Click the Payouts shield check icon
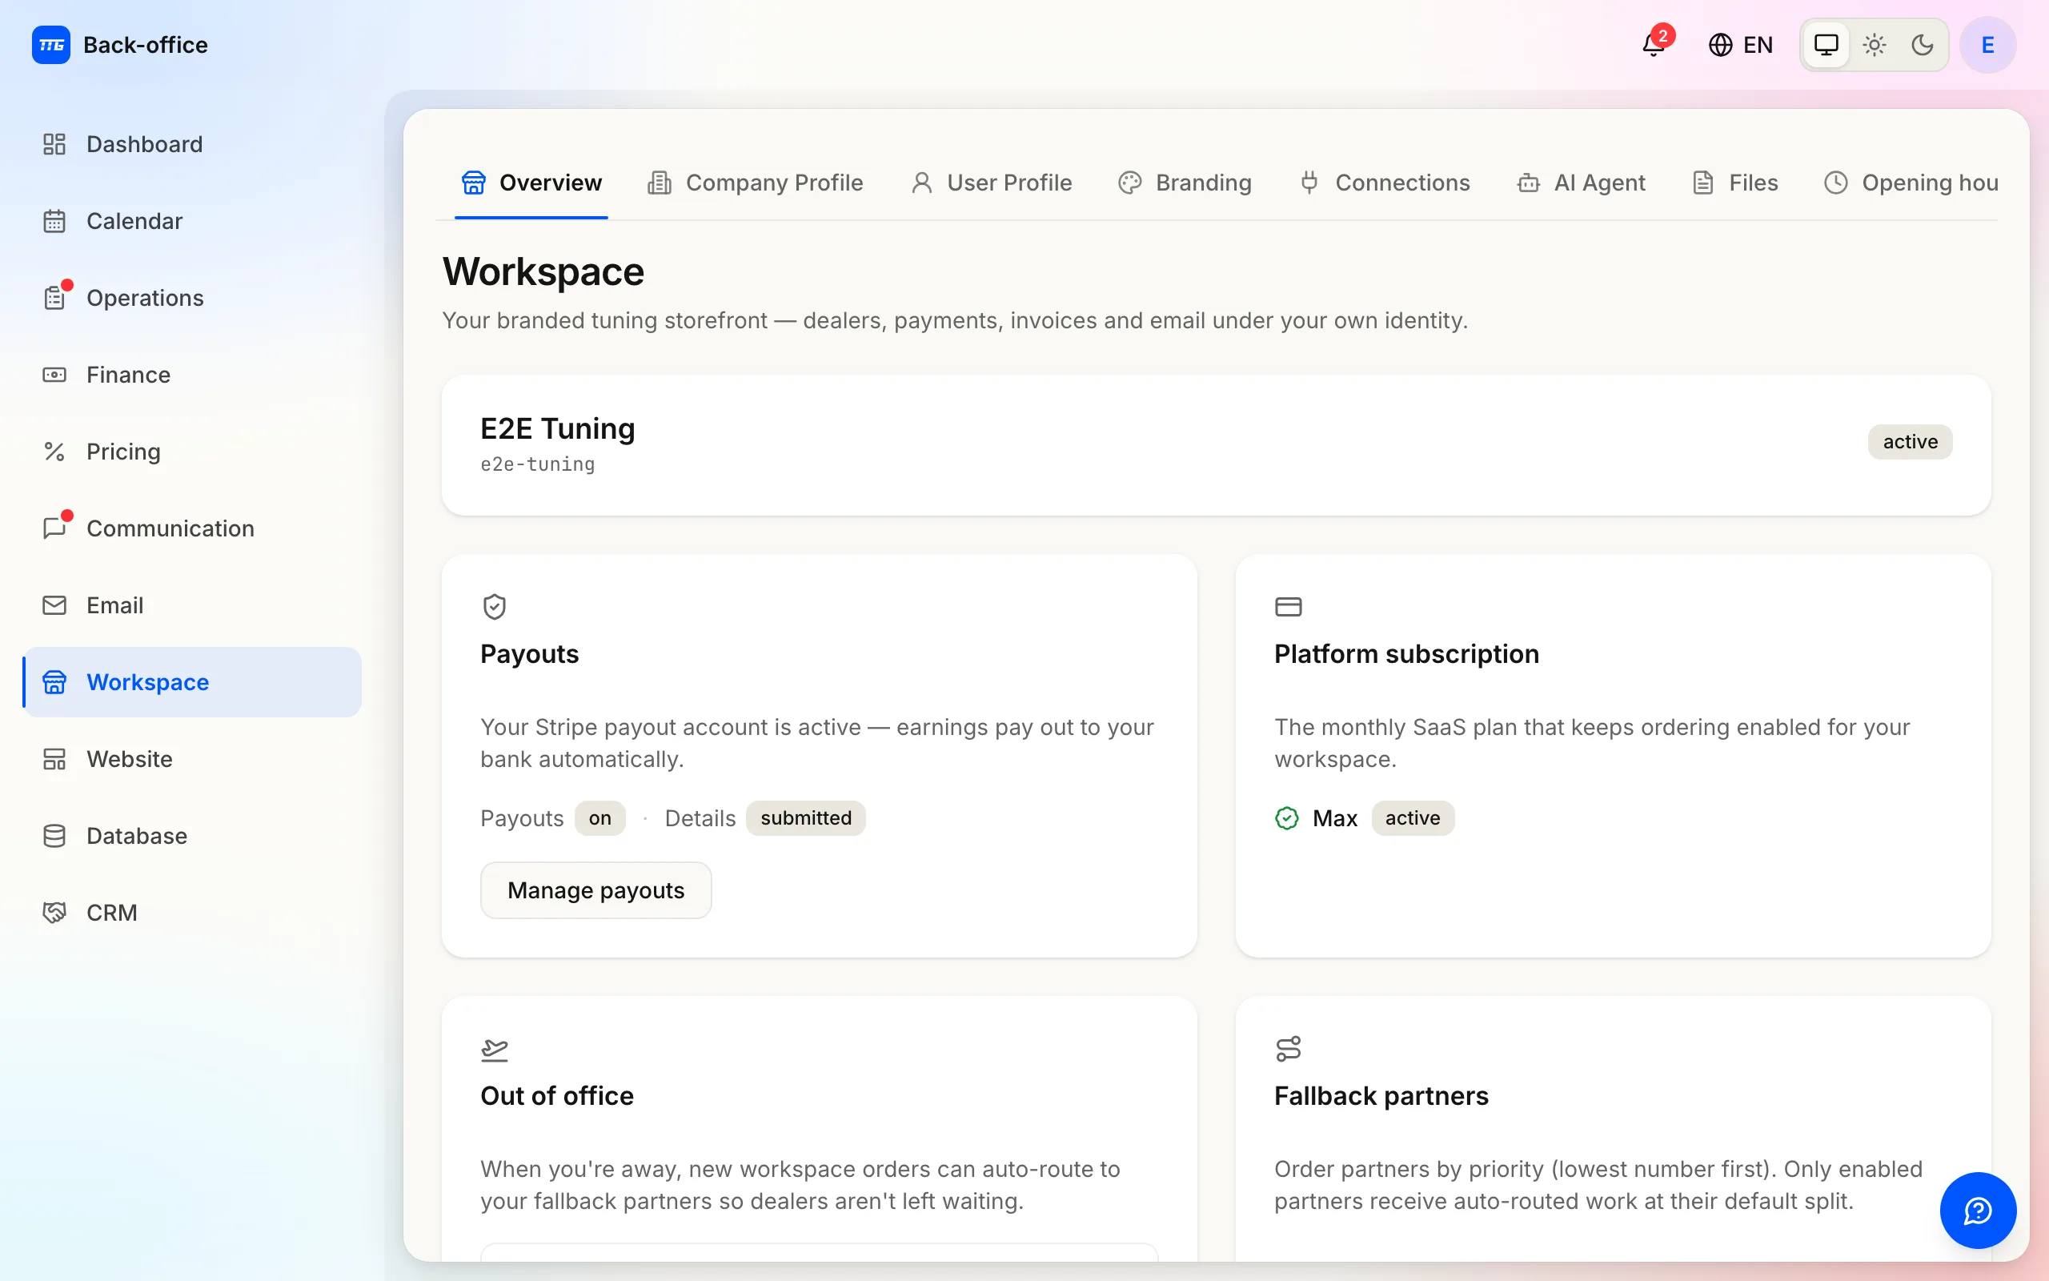This screenshot has width=2049, height=1281. tap(495, 607)
